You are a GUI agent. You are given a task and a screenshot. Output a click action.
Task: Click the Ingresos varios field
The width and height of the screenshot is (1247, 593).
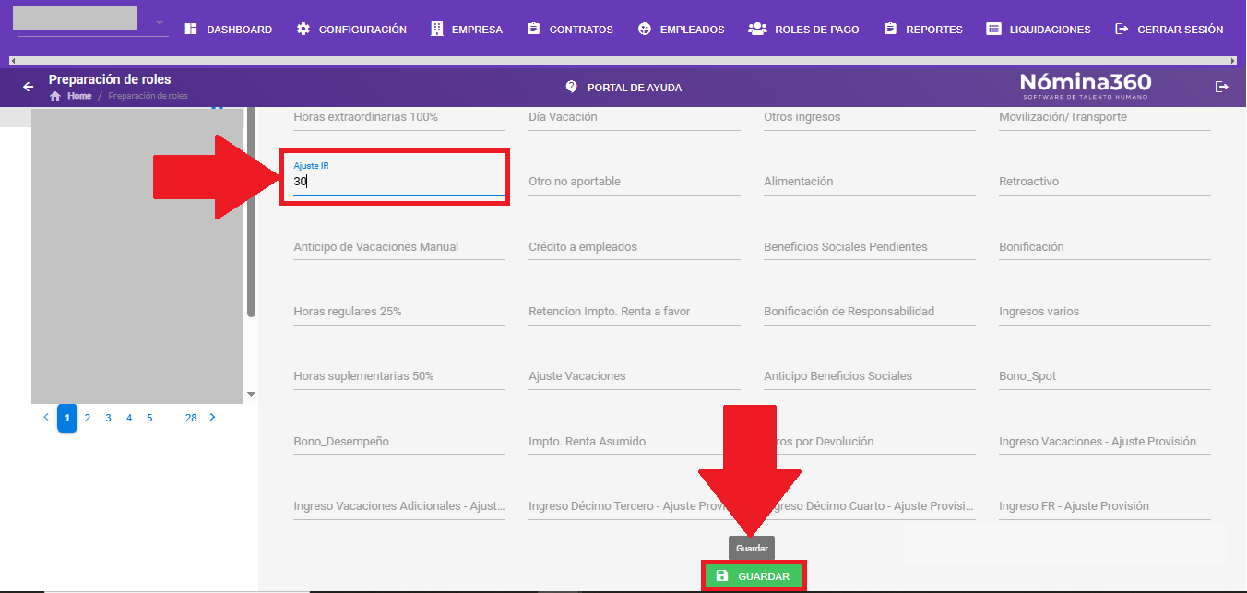(x=1105, y=312)
